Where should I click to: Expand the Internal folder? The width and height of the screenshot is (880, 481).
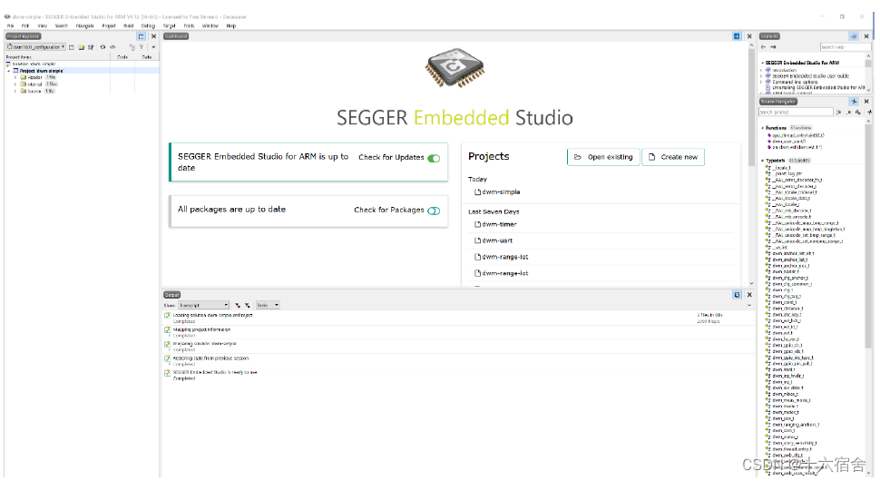coord(15,84)
